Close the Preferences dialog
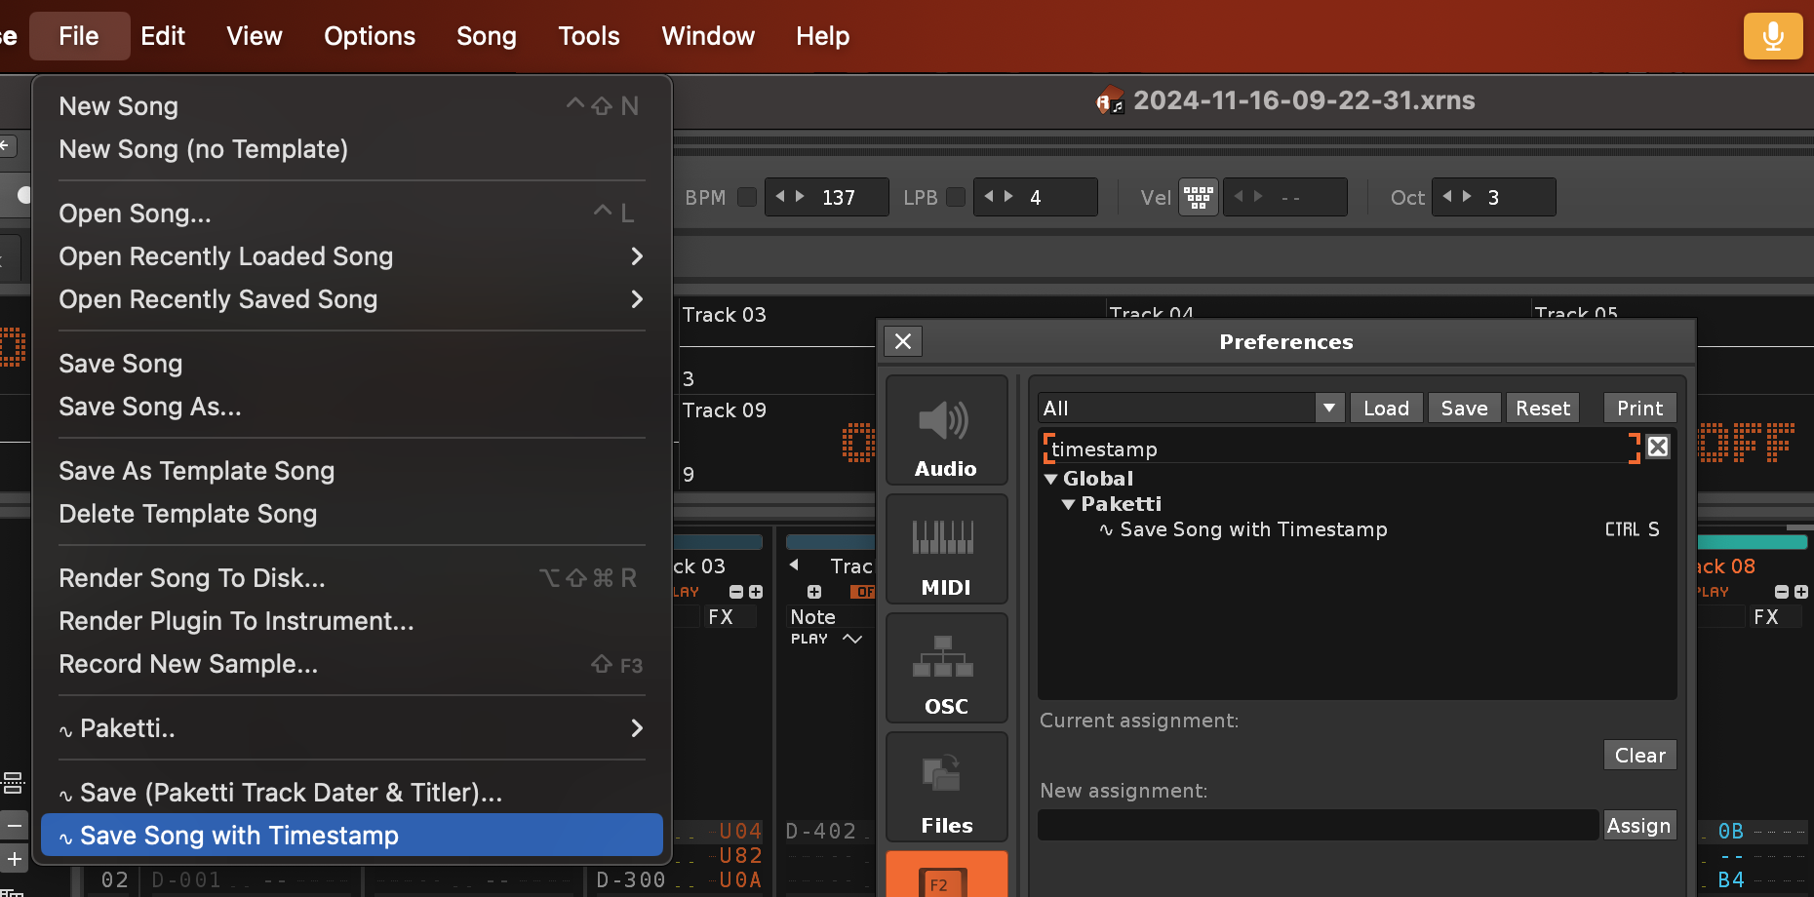Viewport: 1814px width, 897px height. (903, 341)
